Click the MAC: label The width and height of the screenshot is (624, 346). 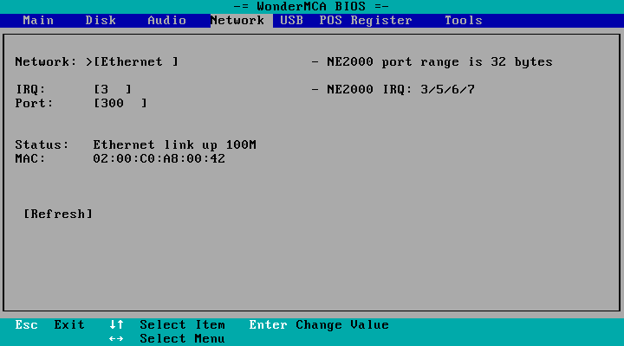30,158
